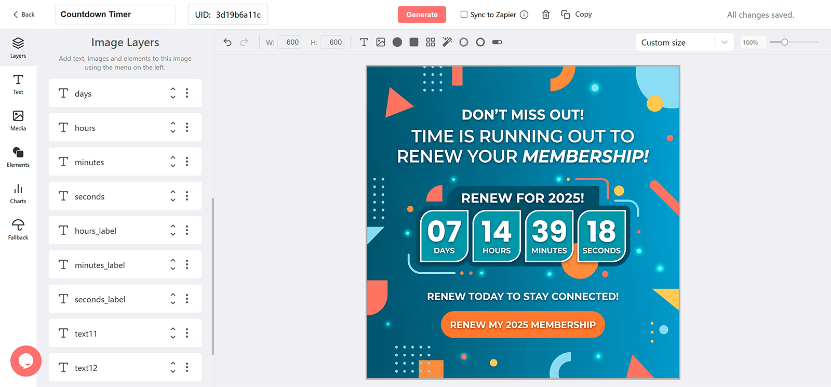
Task: Move the minutes layer down
Action: (x=173, y=166)
